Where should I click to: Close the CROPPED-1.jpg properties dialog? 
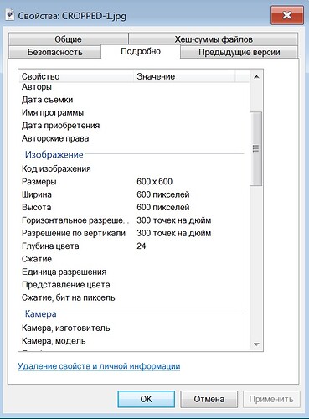pyautogui.click(x=287, y=15)
